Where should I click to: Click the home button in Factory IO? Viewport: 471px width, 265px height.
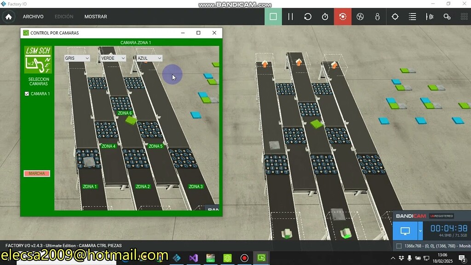click(8, 16)
